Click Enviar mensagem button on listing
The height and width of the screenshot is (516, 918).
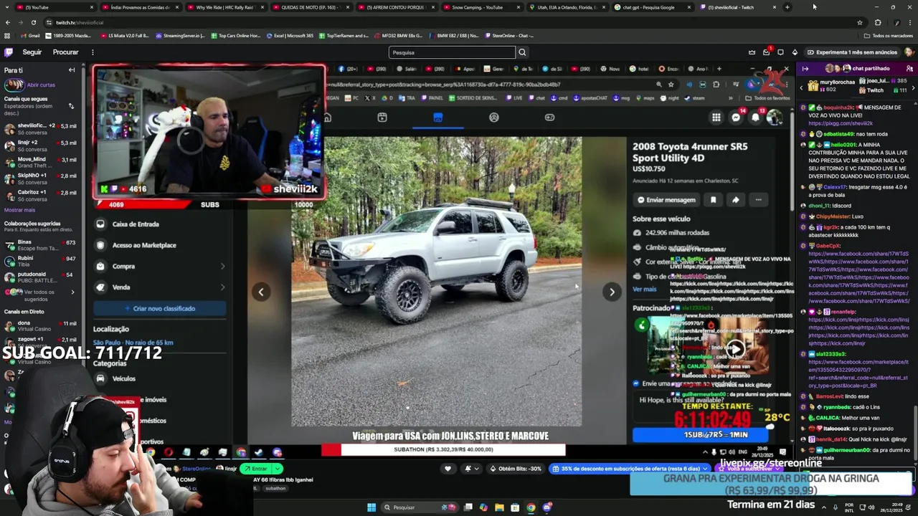click(665, 200)
